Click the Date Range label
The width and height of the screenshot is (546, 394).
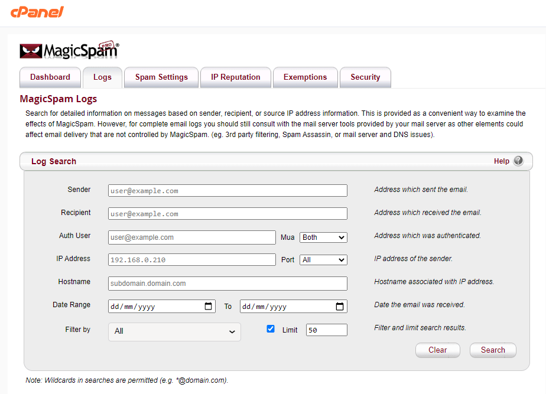[71, 305]
